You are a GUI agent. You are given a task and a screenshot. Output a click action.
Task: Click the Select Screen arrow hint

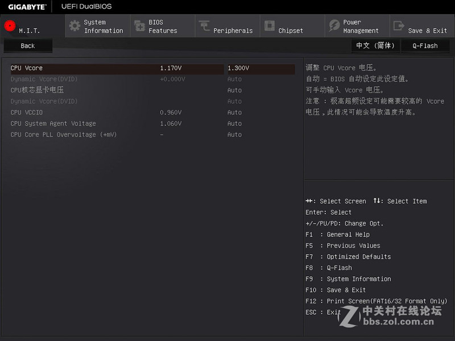tap(336, 201)
